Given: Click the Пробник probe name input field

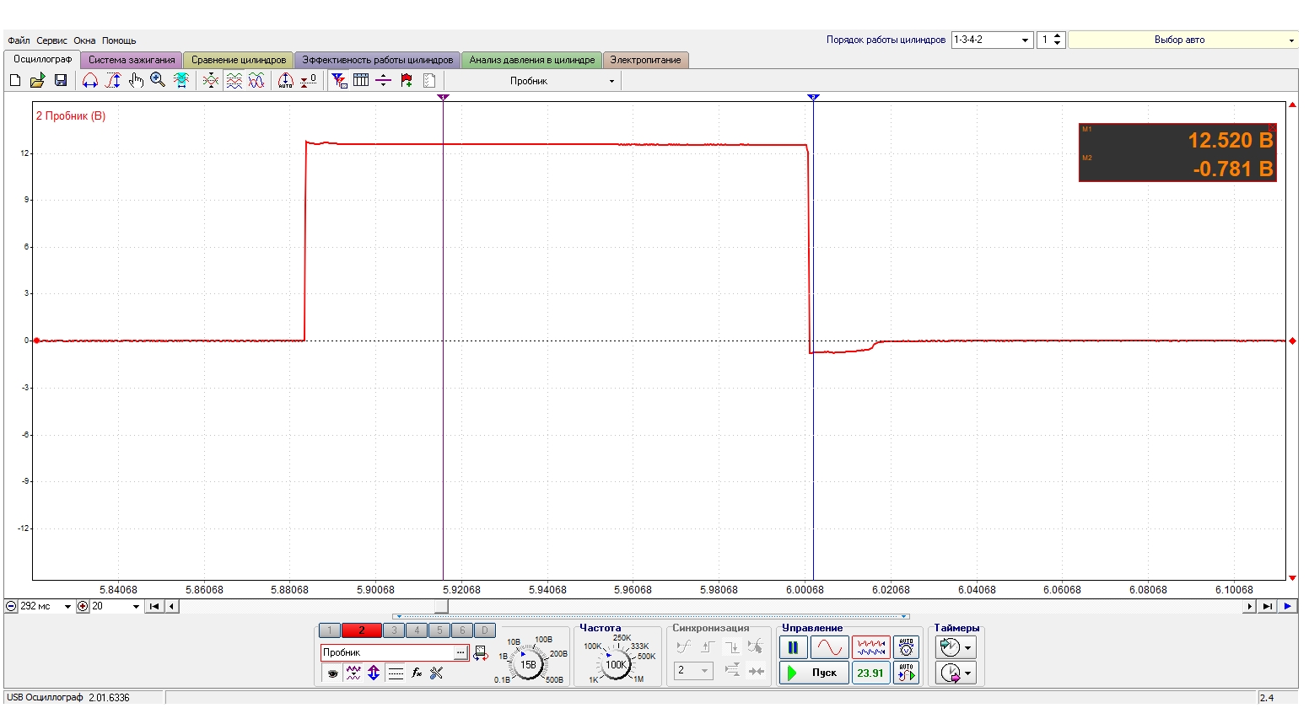Looking at the screenshot, I should click(x=386, y=652).
